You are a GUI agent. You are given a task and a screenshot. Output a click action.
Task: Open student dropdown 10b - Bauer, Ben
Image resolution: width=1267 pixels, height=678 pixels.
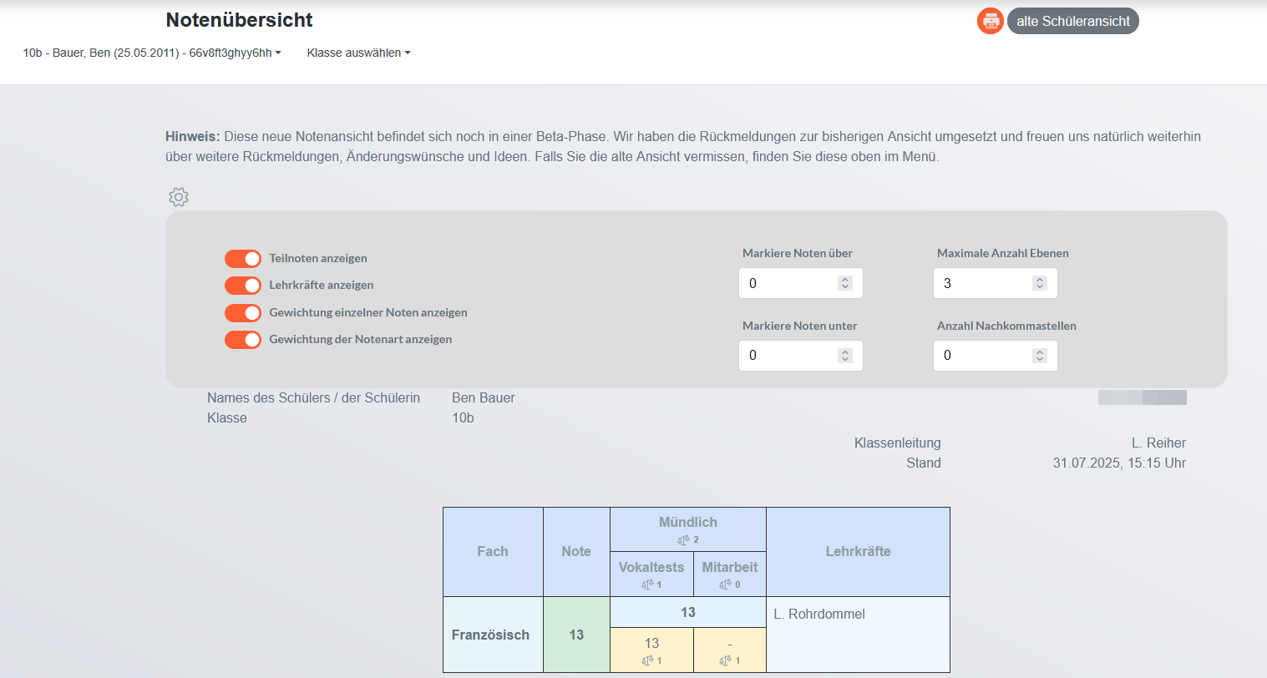(x=152, y=53)
